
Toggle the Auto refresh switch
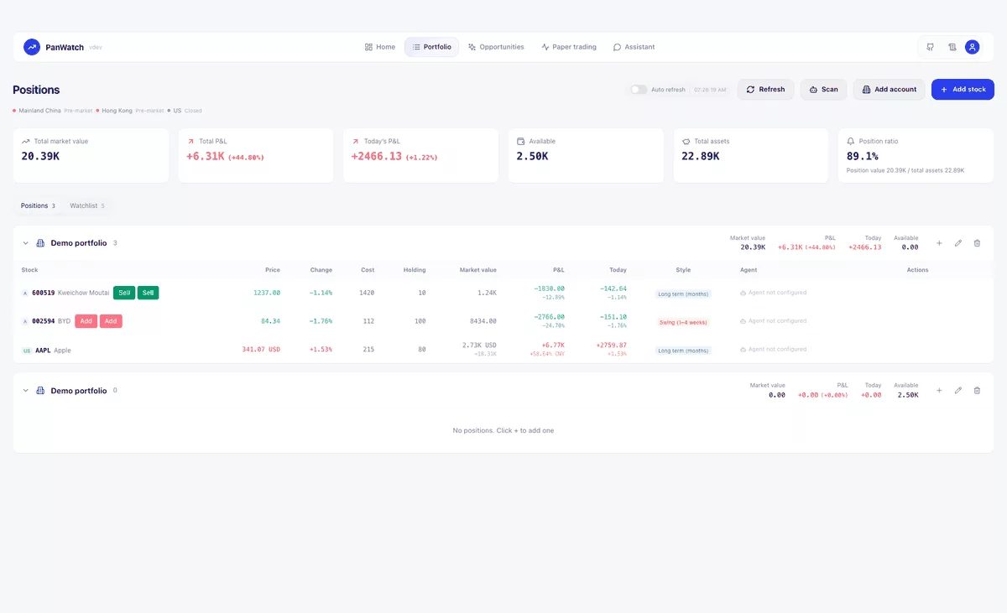[639, 90]
